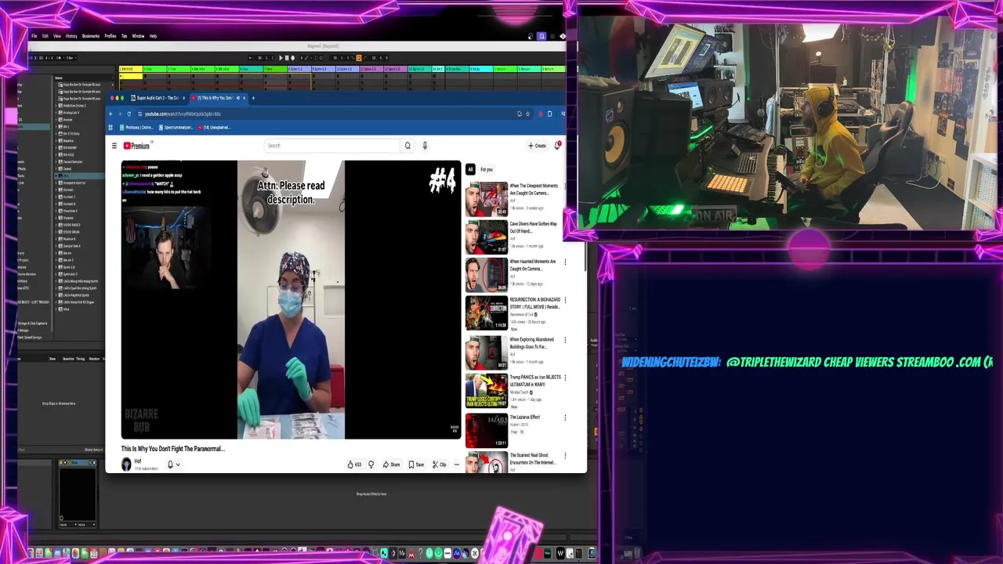Close the This Is Why You Don't tab
1003x564 pixels.
(244, 98)
